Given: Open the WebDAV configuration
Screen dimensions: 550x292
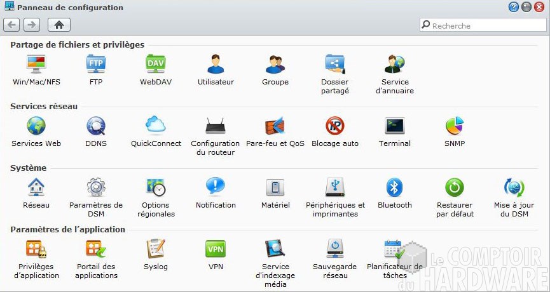Looking at the screenshot, I should (x=156, y=63).
